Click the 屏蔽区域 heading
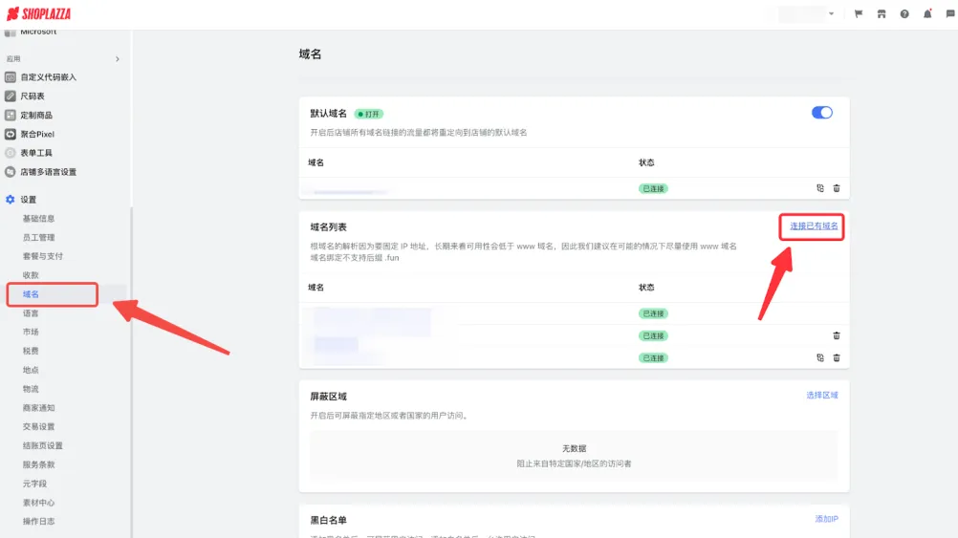The image size is (958, 538). (x=328, y=397)
